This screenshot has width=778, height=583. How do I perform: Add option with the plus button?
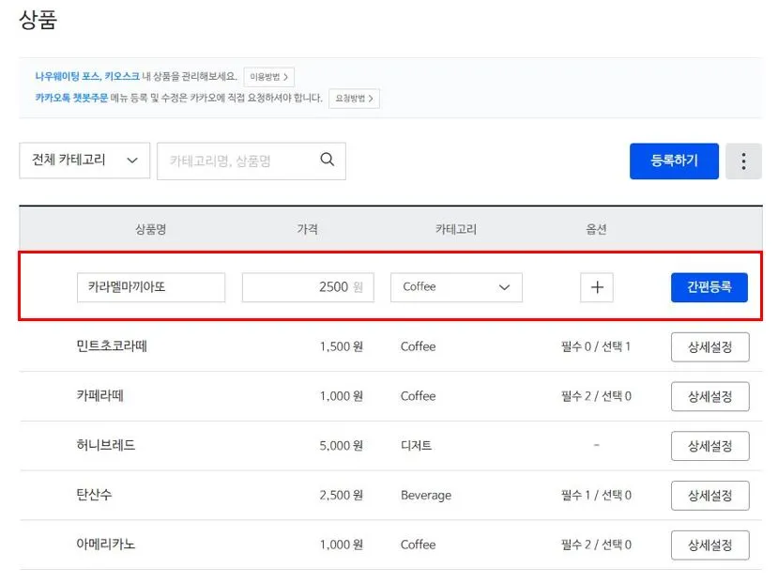[597, 287]
